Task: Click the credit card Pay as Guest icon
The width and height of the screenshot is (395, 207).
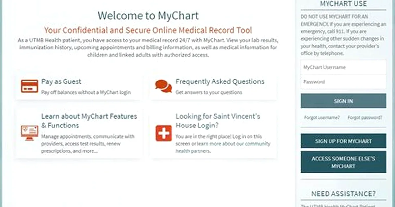Action: pos(29,86)
